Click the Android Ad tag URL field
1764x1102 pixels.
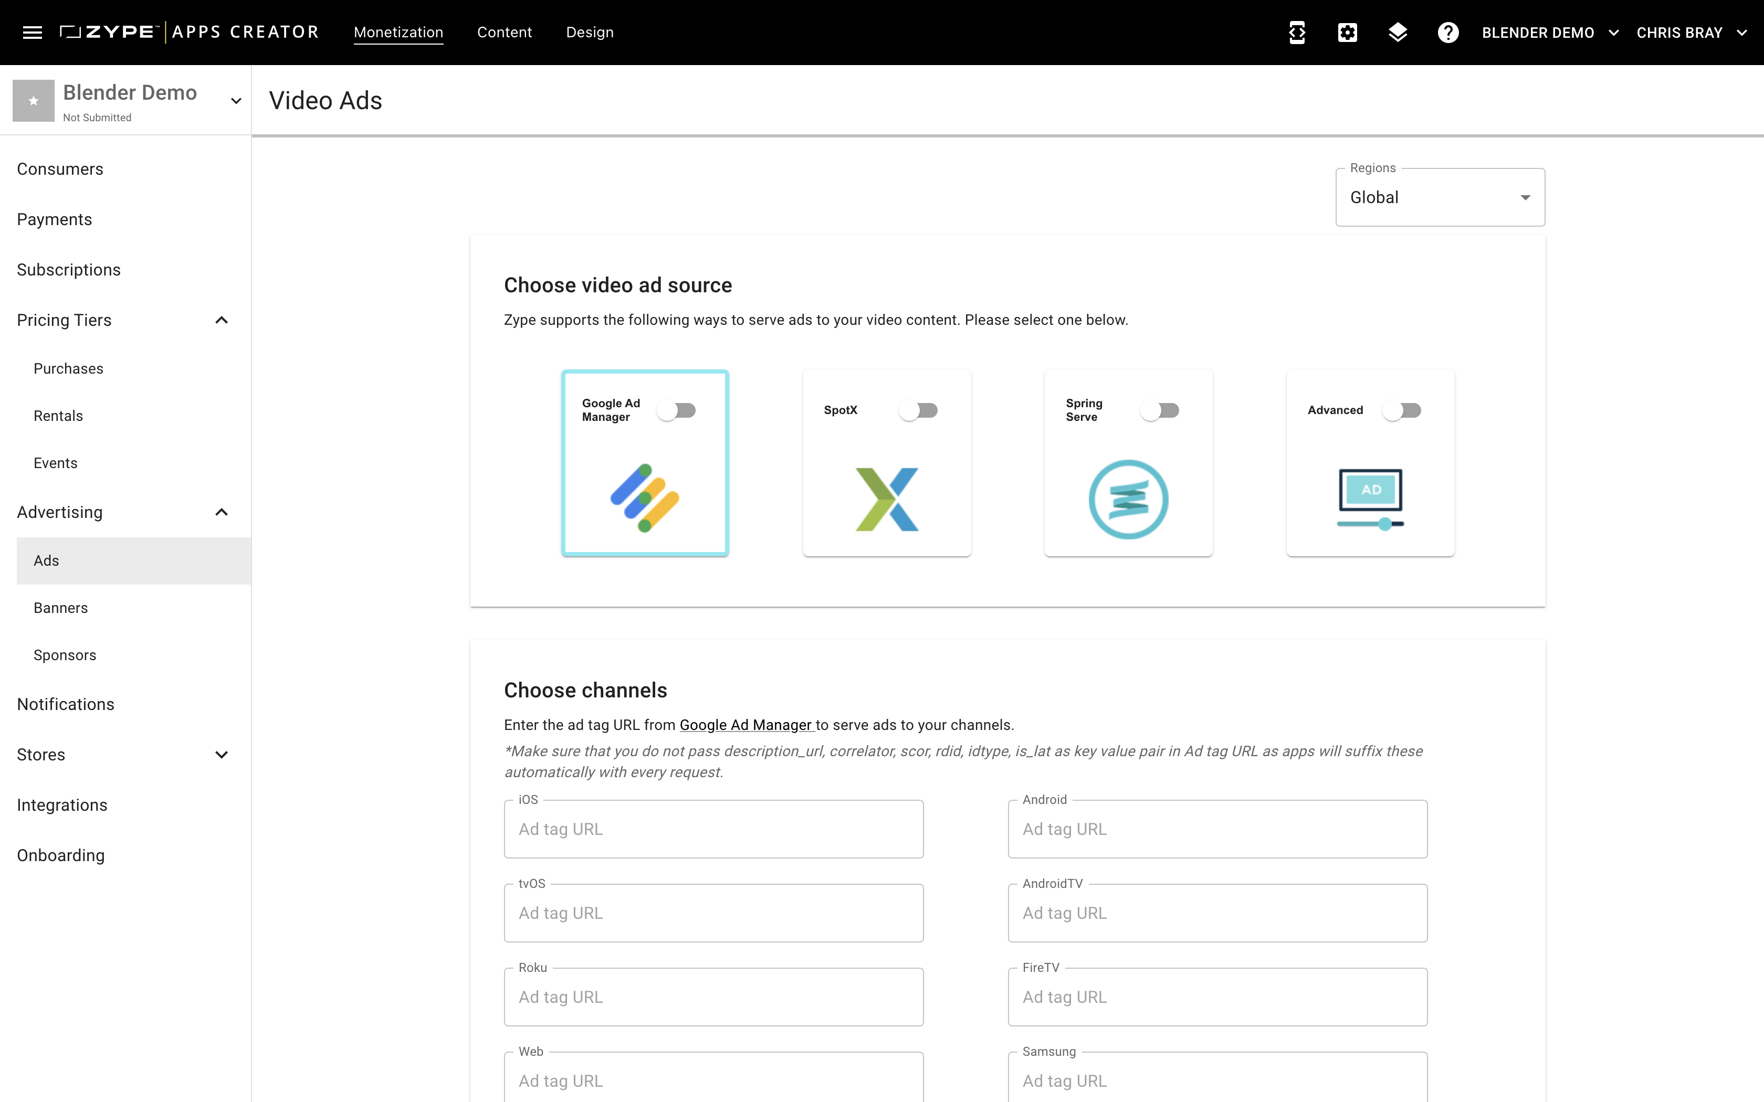[x=1217, y=830]
